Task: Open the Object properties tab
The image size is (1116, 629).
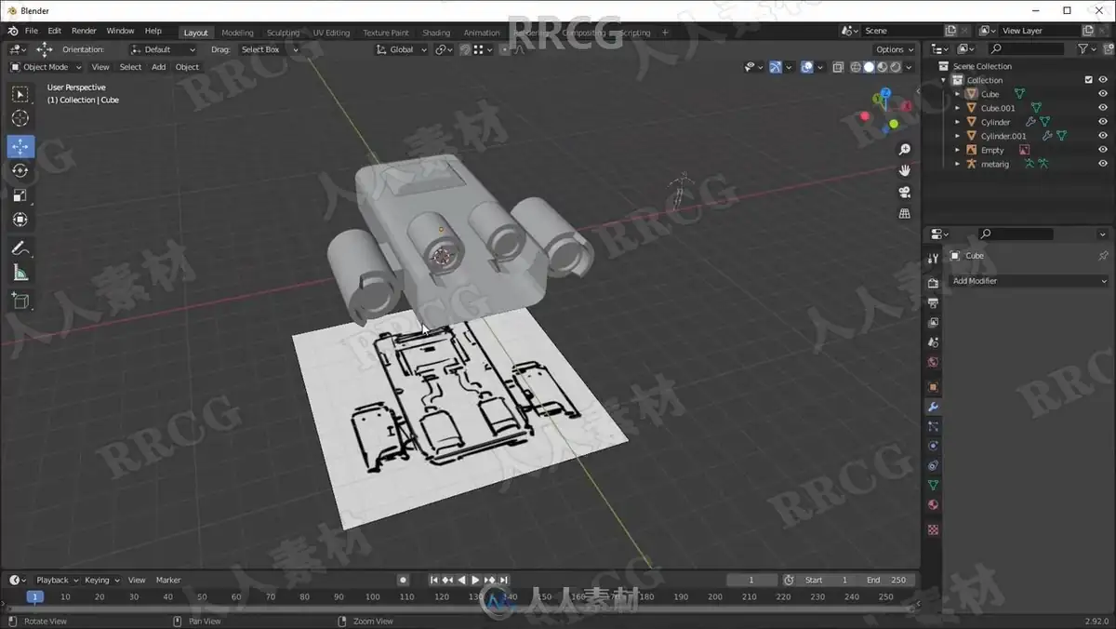Action: pyautogui.click(x=933, y=386)
